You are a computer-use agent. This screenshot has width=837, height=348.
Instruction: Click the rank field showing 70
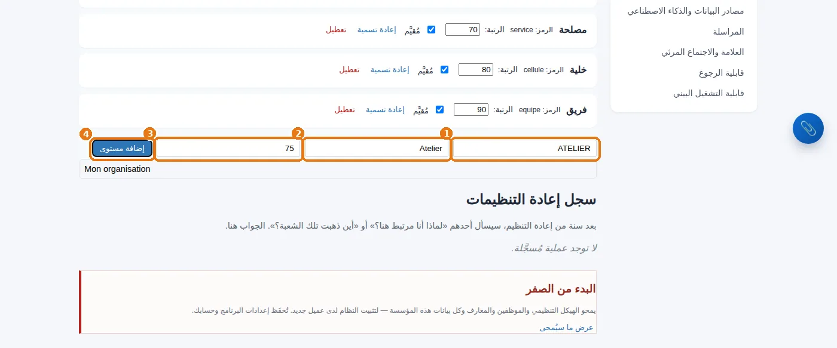(463, 29)
